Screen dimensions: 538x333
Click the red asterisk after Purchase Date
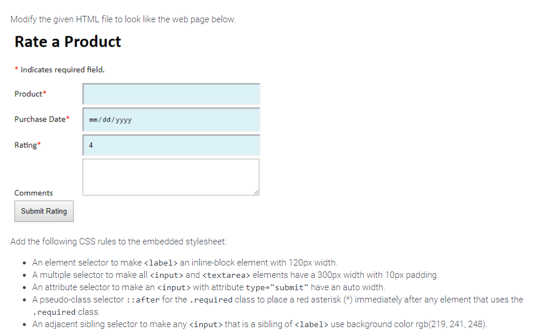tap(68, 118)
